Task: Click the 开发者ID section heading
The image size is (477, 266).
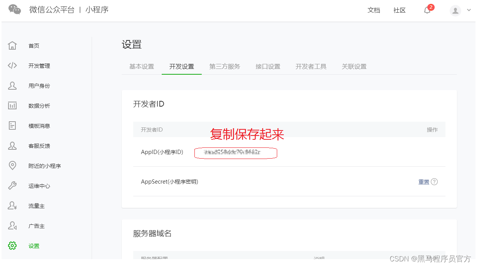Action: tap(149, 104)
